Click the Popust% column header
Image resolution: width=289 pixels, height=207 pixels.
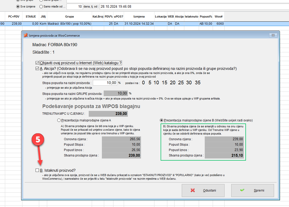(206, 16)
